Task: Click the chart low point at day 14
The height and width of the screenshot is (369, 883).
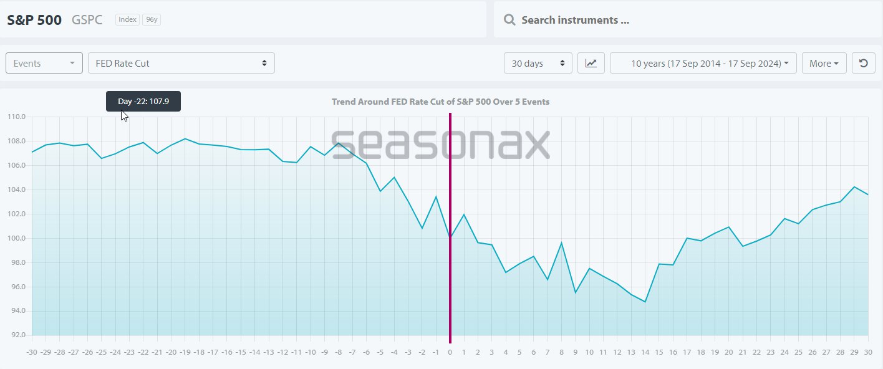Action: pyautogui.click(x=645, y=302)
